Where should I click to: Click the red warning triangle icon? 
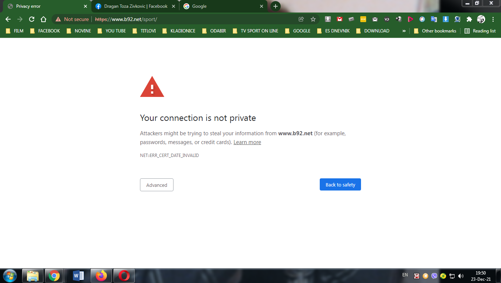coord(152,87)
